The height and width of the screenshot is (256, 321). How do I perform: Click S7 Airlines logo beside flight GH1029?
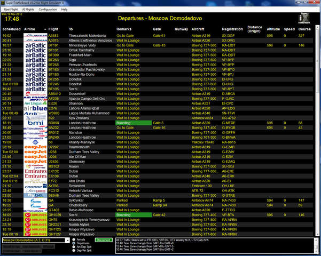coord(35,215)
